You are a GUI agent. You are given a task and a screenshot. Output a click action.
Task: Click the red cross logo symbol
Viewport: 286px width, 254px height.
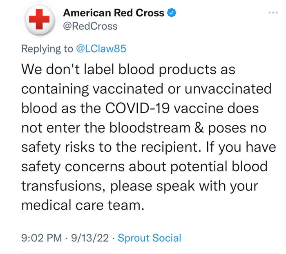[39, 19]
